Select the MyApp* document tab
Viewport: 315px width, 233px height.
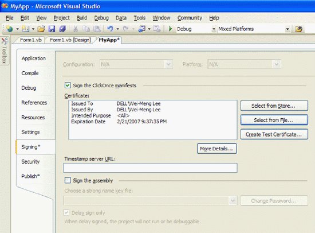pyautogui.click(x=109, y=40)
